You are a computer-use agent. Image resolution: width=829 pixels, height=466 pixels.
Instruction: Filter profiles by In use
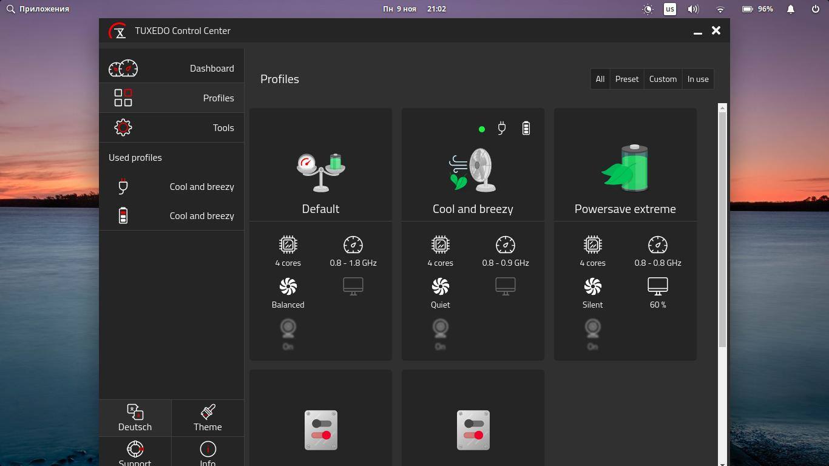click(x=698, y=79)
